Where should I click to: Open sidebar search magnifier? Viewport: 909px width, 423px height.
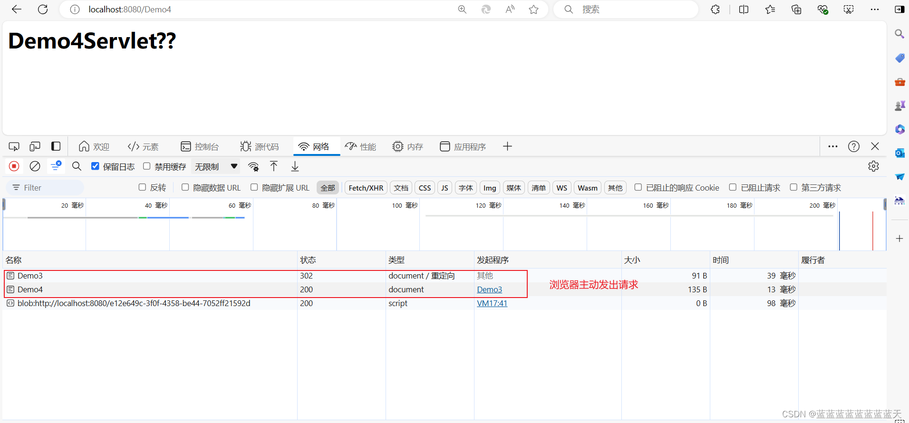pyautogui.click(x=899, y=34)
